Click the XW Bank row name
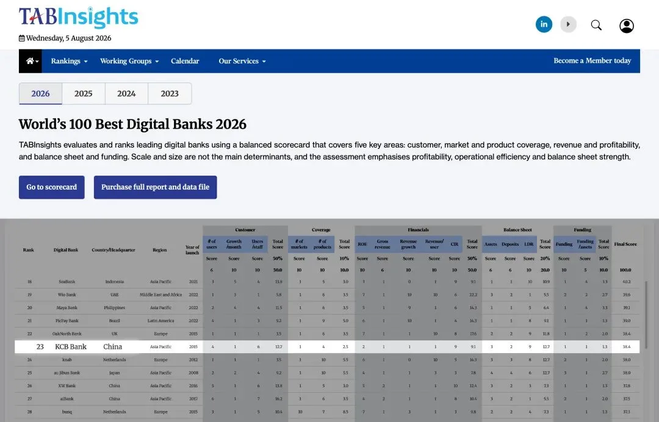This screenshot has height=422, width=659. pos(67,386)
